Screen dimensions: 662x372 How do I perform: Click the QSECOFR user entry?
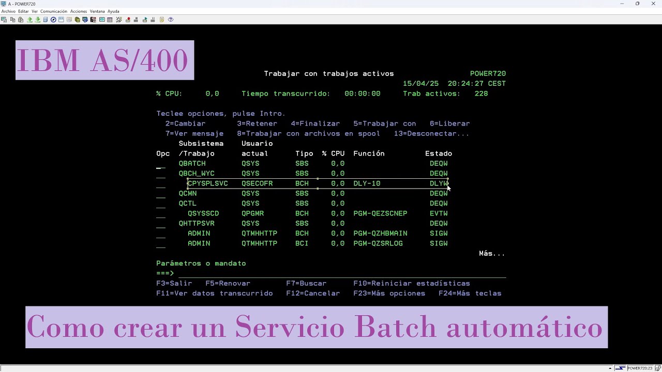tap(257, 183)
